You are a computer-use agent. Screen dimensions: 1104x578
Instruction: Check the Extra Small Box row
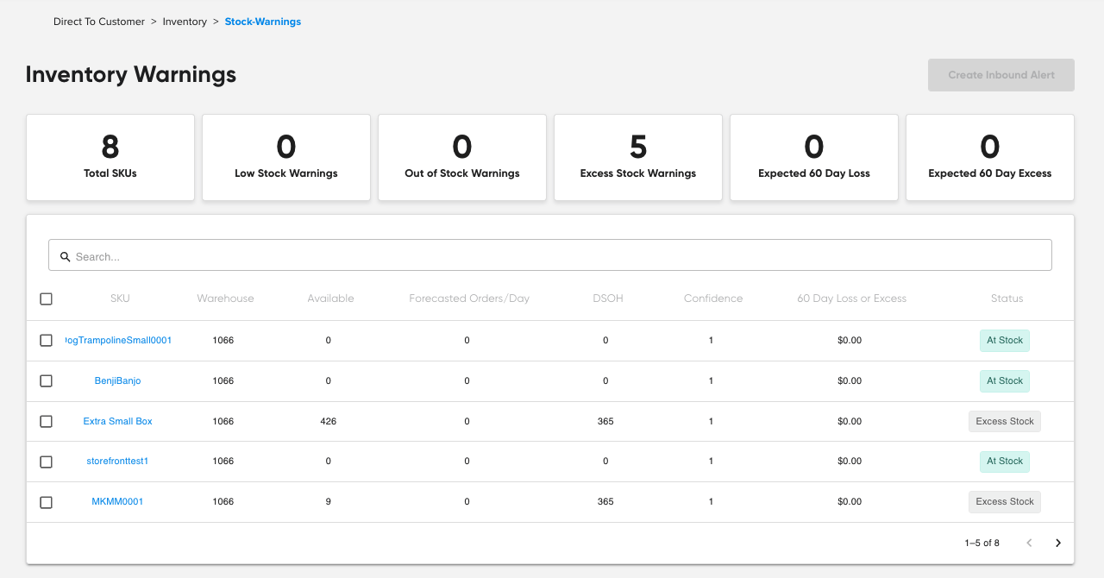[x=47, y=421]
